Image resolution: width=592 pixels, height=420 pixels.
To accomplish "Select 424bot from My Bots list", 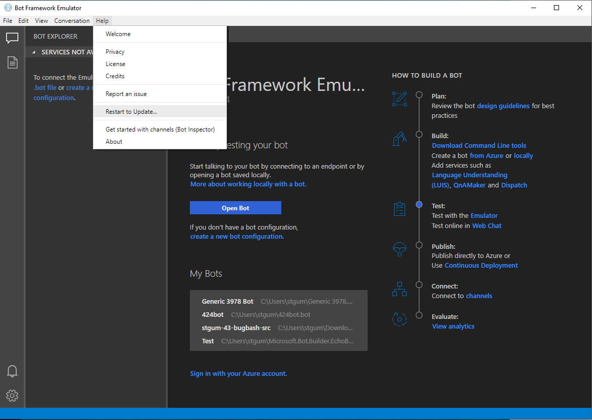I will (x=213, y=314).
